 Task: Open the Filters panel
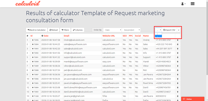coord(65,30)
